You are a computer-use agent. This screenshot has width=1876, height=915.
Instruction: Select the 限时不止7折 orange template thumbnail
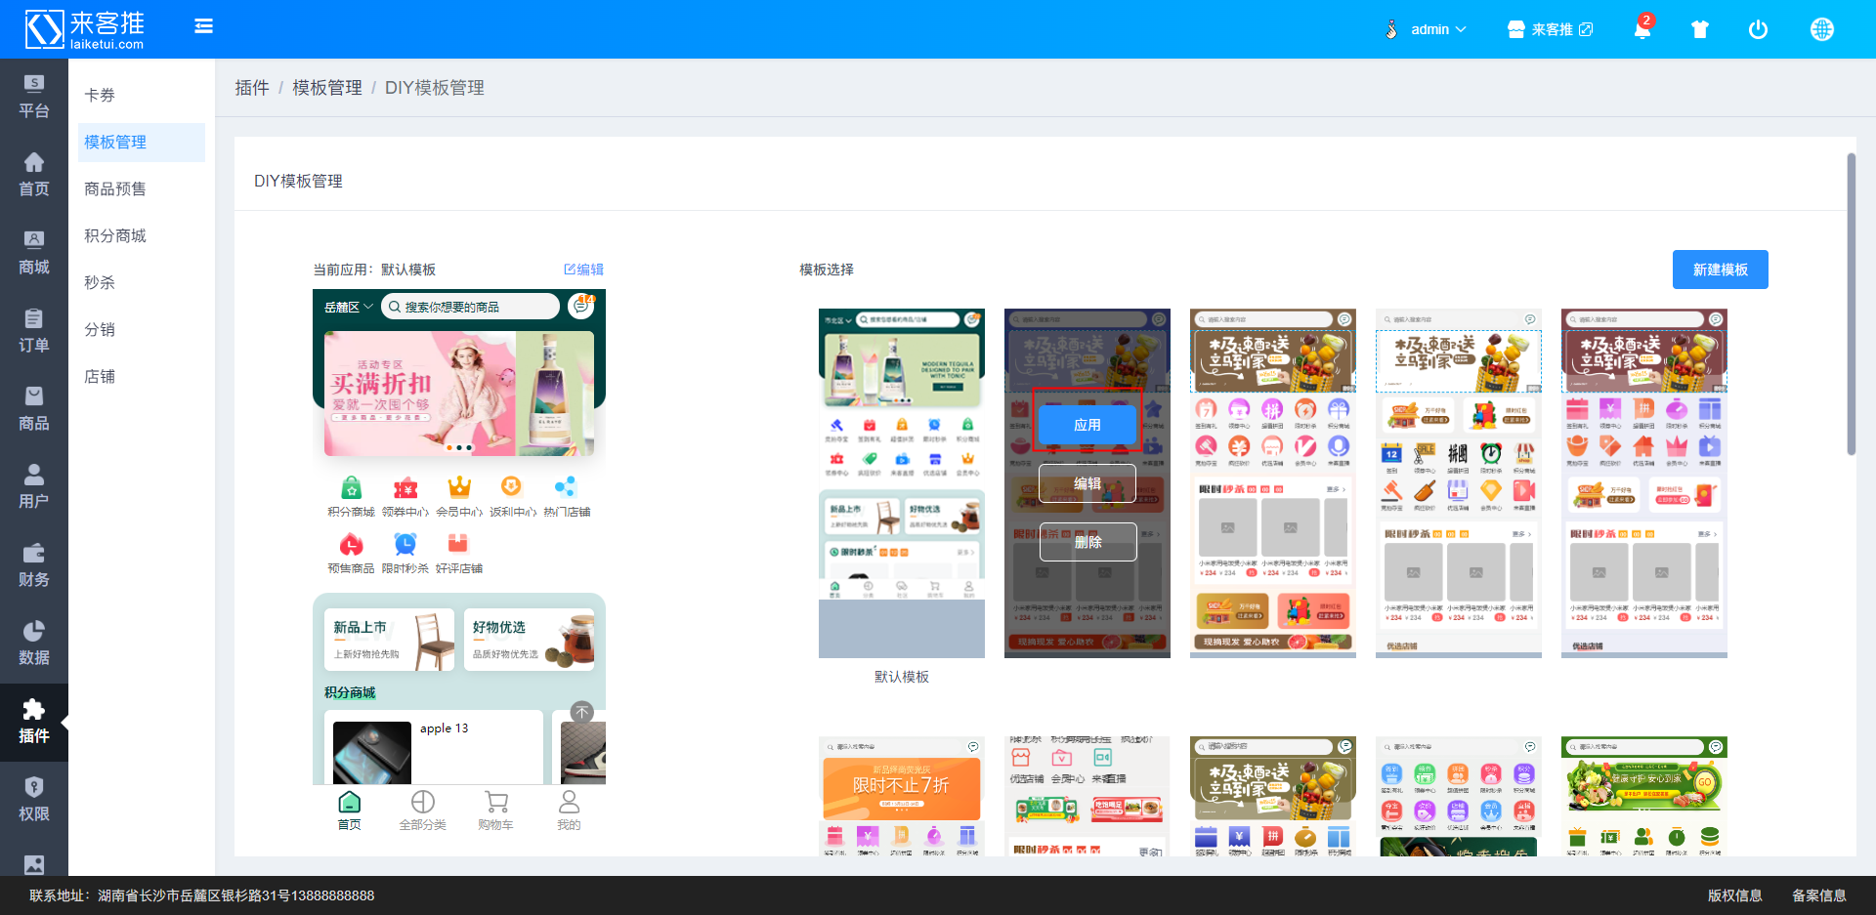point(902,796)
